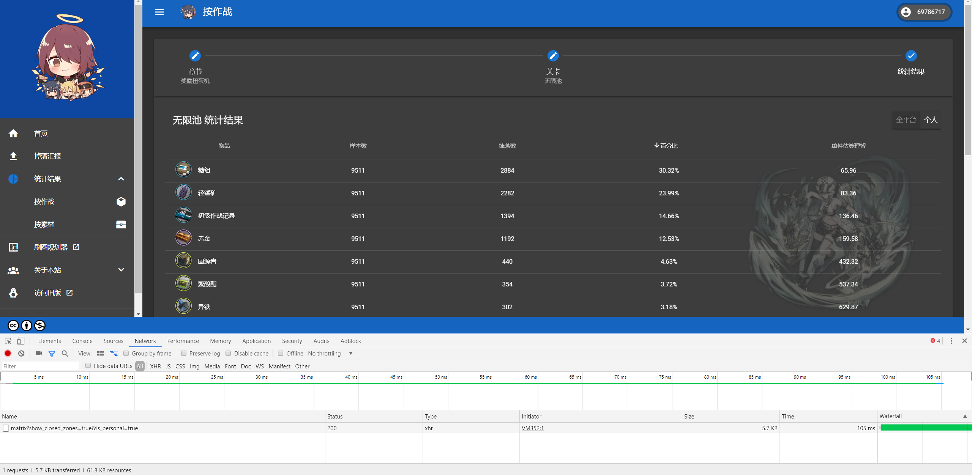The image size is (972, 475).
Task: Enable Offline mode in Network panel
Action: tap(280, 353)
